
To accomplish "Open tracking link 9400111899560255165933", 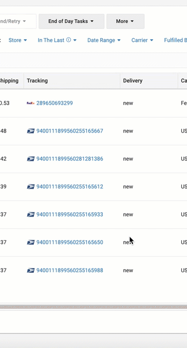I will (70, 214).
